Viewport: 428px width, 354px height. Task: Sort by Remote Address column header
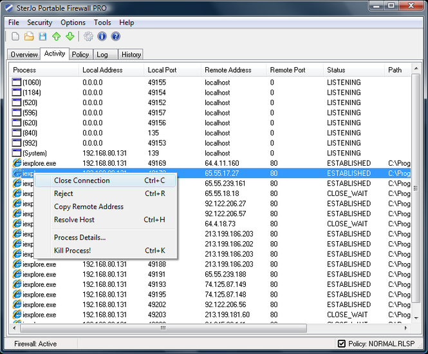pos(234,70)
